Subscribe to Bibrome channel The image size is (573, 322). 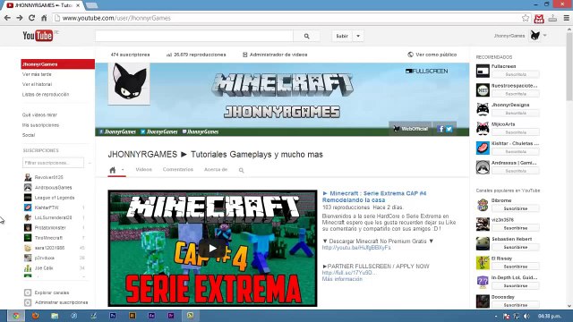point(516,208)
